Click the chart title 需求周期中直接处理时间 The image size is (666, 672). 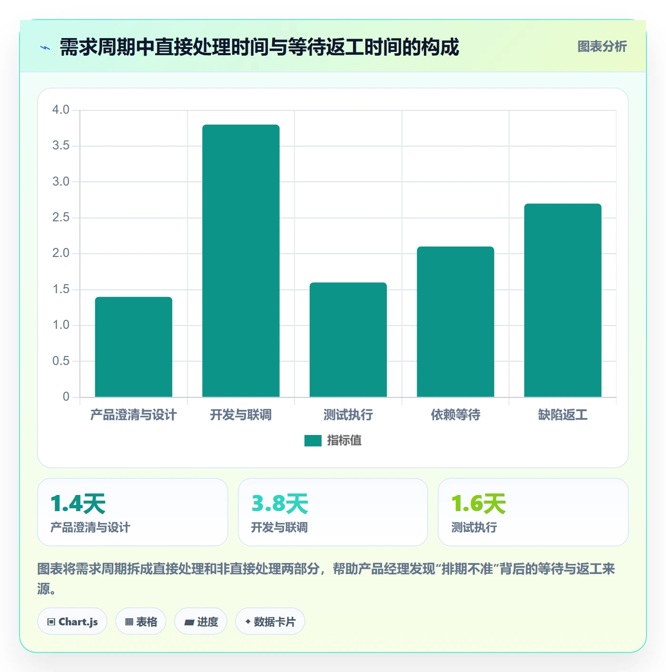(x=259, y=47)
